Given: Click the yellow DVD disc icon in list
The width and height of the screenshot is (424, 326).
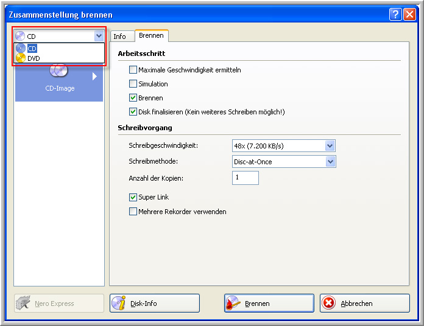Looking at the screenshot, I should tap(21, 58).
